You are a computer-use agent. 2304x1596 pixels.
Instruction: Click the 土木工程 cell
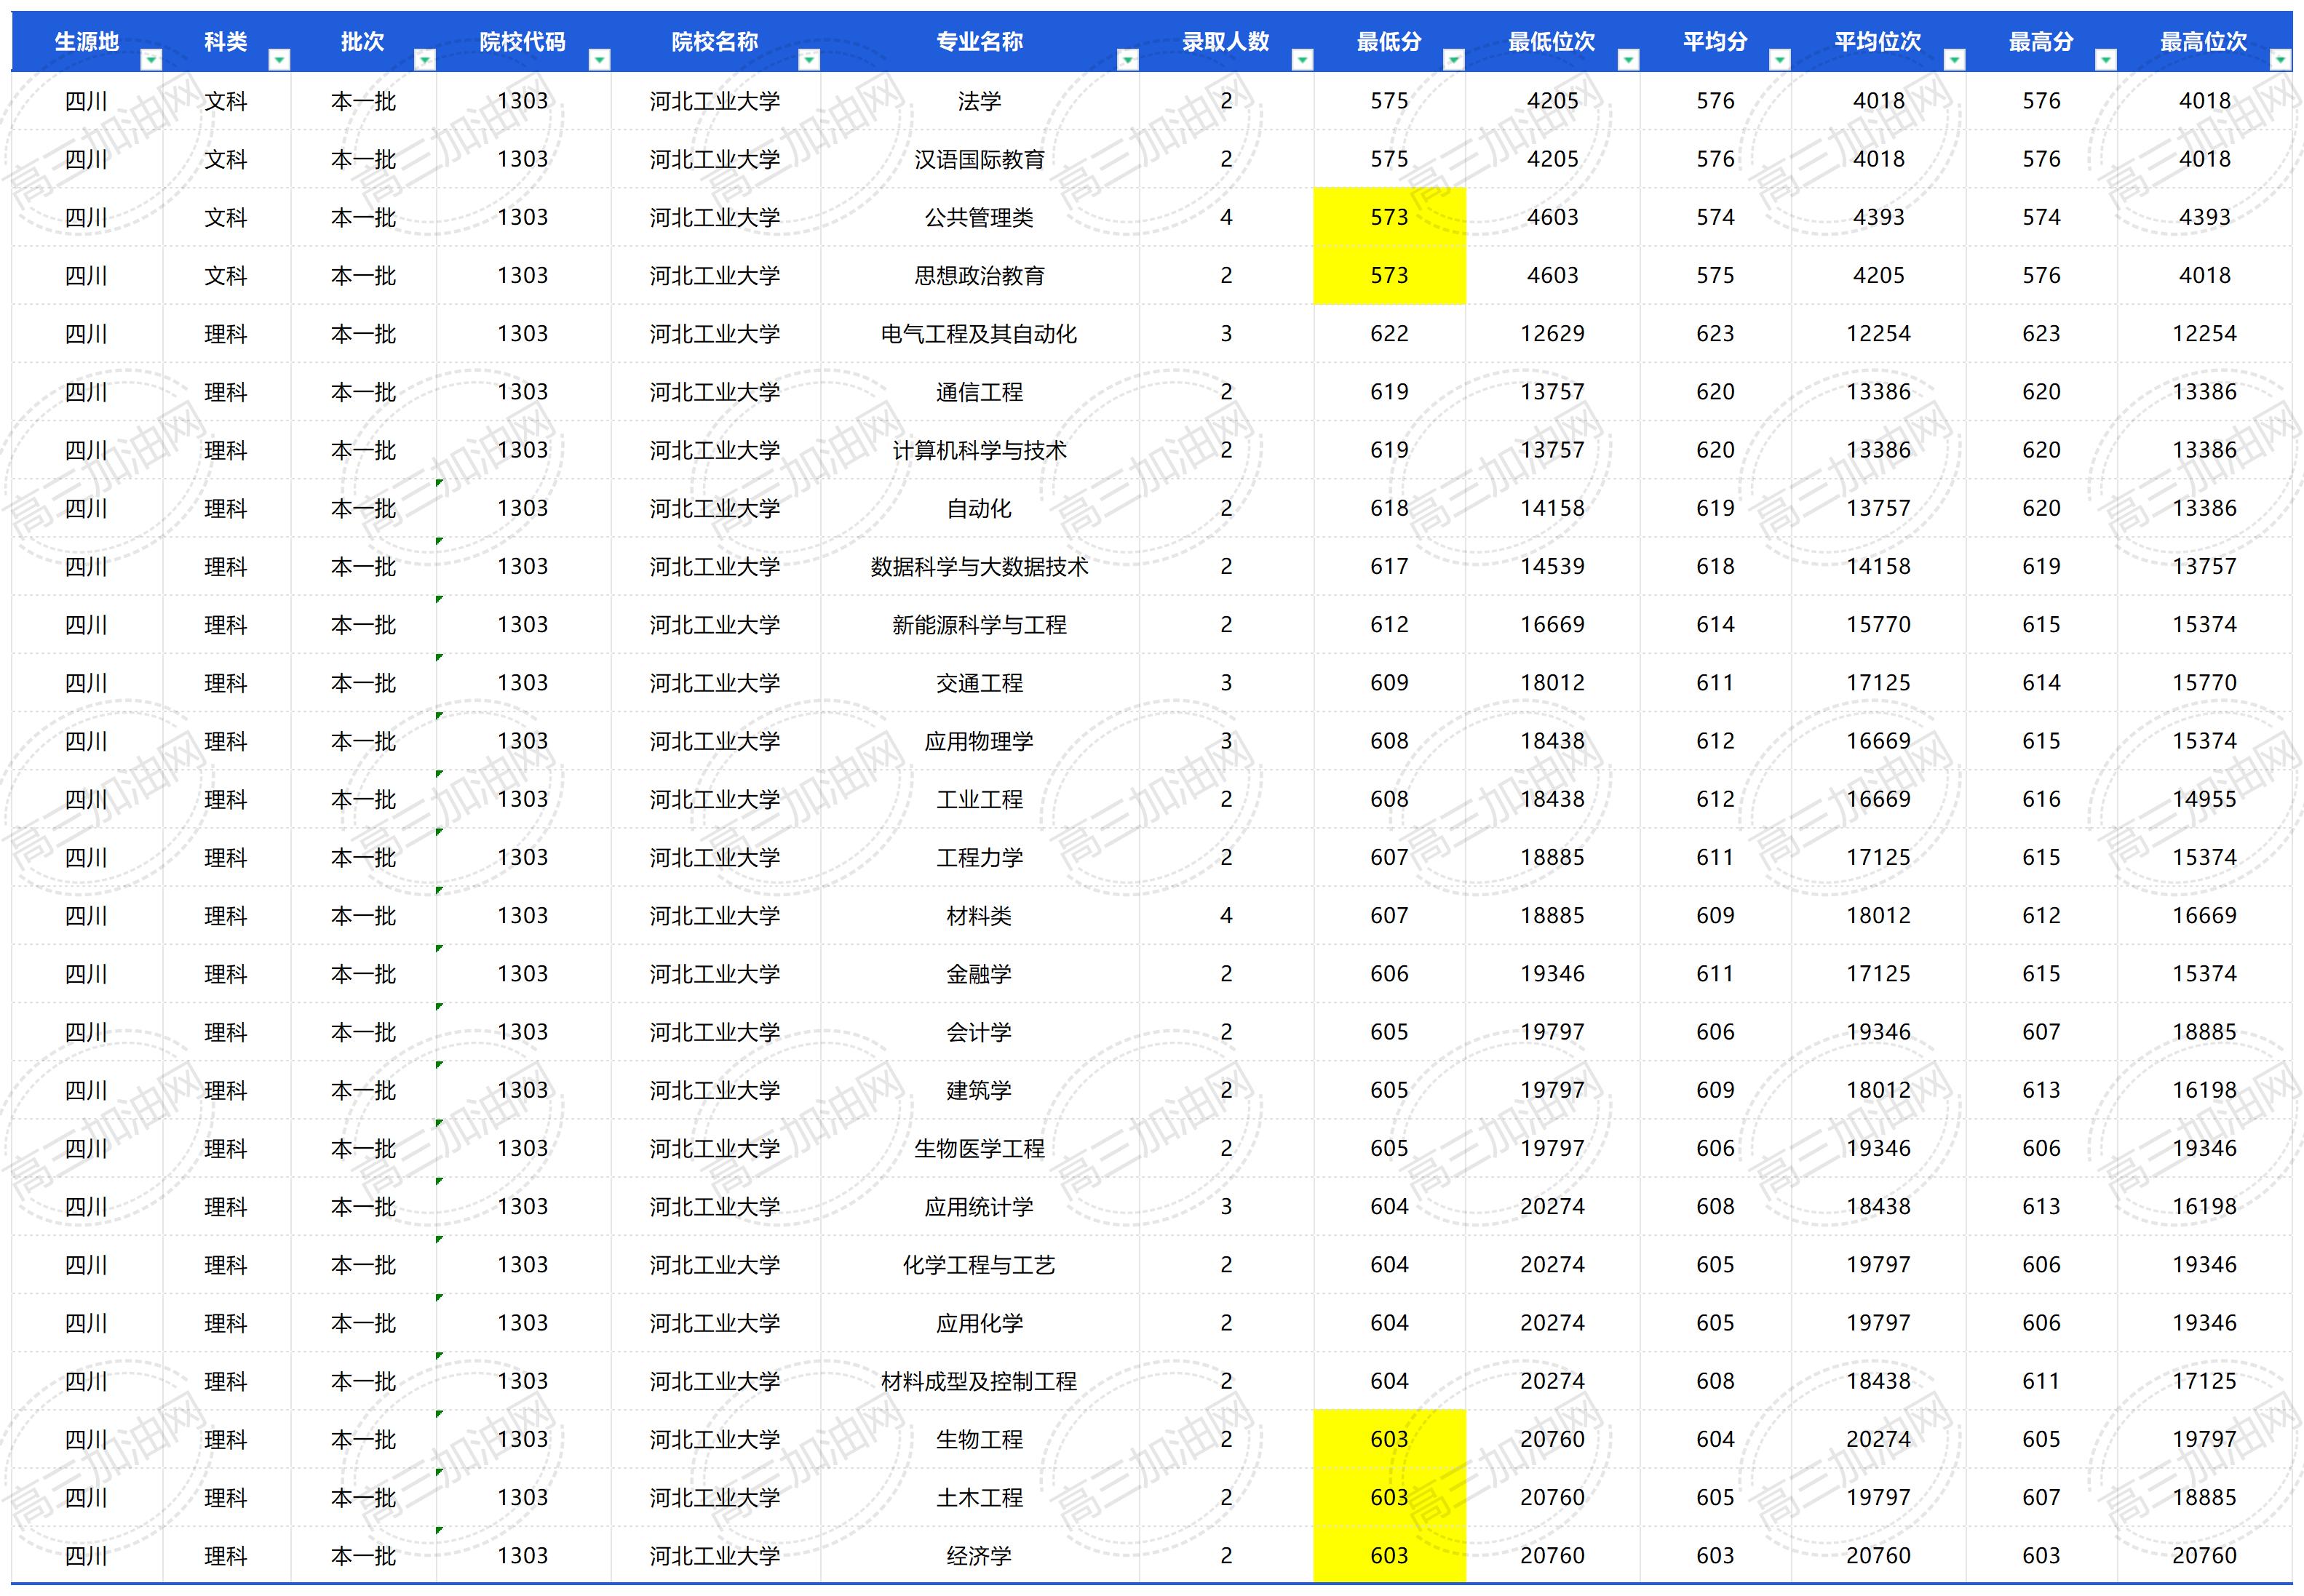tap(980, 1497)
